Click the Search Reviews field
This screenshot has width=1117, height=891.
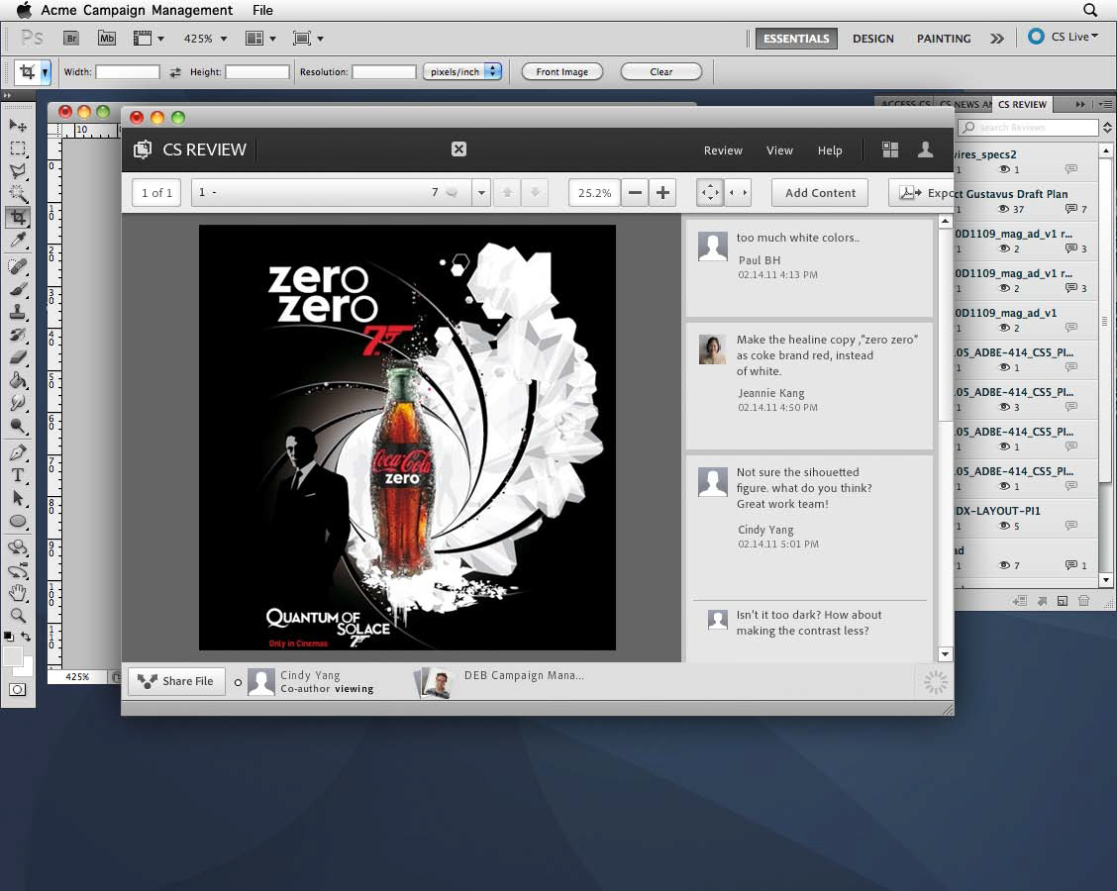[1028, 128]
